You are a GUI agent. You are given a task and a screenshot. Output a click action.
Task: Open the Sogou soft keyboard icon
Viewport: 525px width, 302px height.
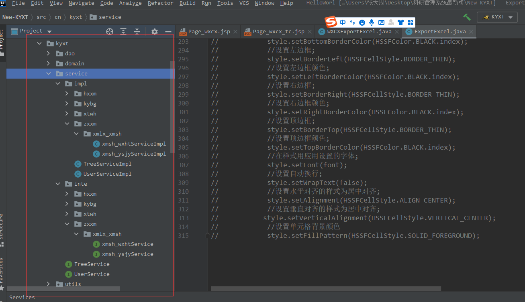(382, 22)
